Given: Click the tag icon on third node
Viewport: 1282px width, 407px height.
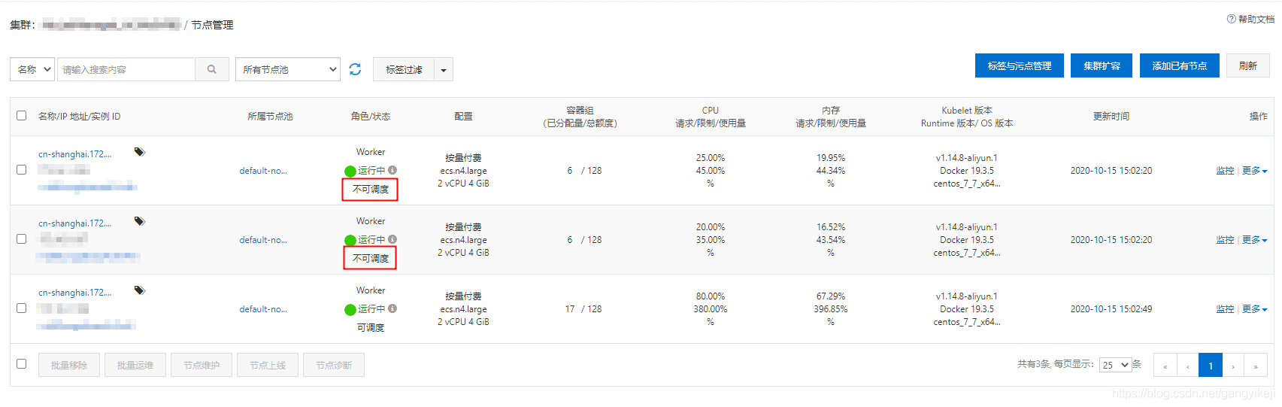Looking at the screenshot, I should (140, 290).
